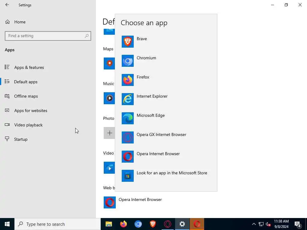Click the Settings gear on the taskbar
307x230 pixels.
(182, 224)
